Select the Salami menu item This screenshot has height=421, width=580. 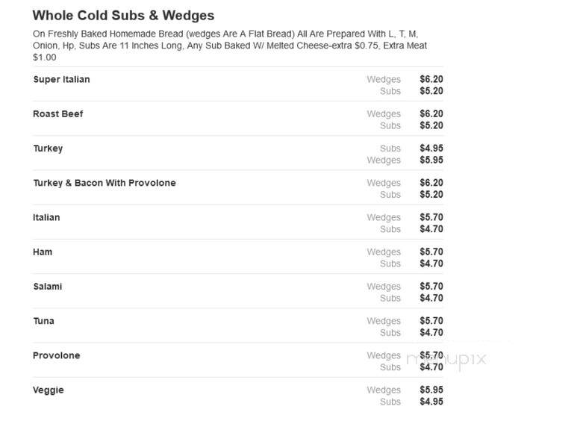pyautogui.click(x=48, y=287)
